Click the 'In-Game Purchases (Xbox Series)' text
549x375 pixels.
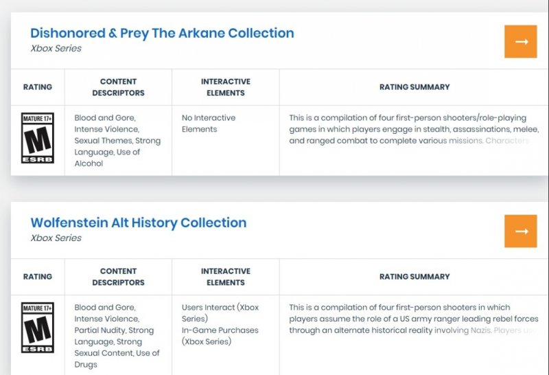[x=220, y=336]
